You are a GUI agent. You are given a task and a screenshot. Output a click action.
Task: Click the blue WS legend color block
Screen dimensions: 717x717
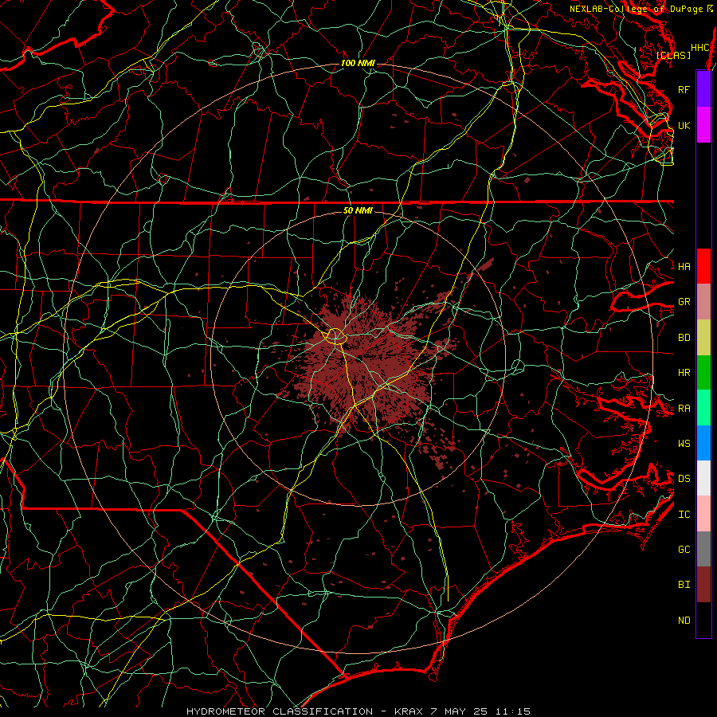coord(703,443)
